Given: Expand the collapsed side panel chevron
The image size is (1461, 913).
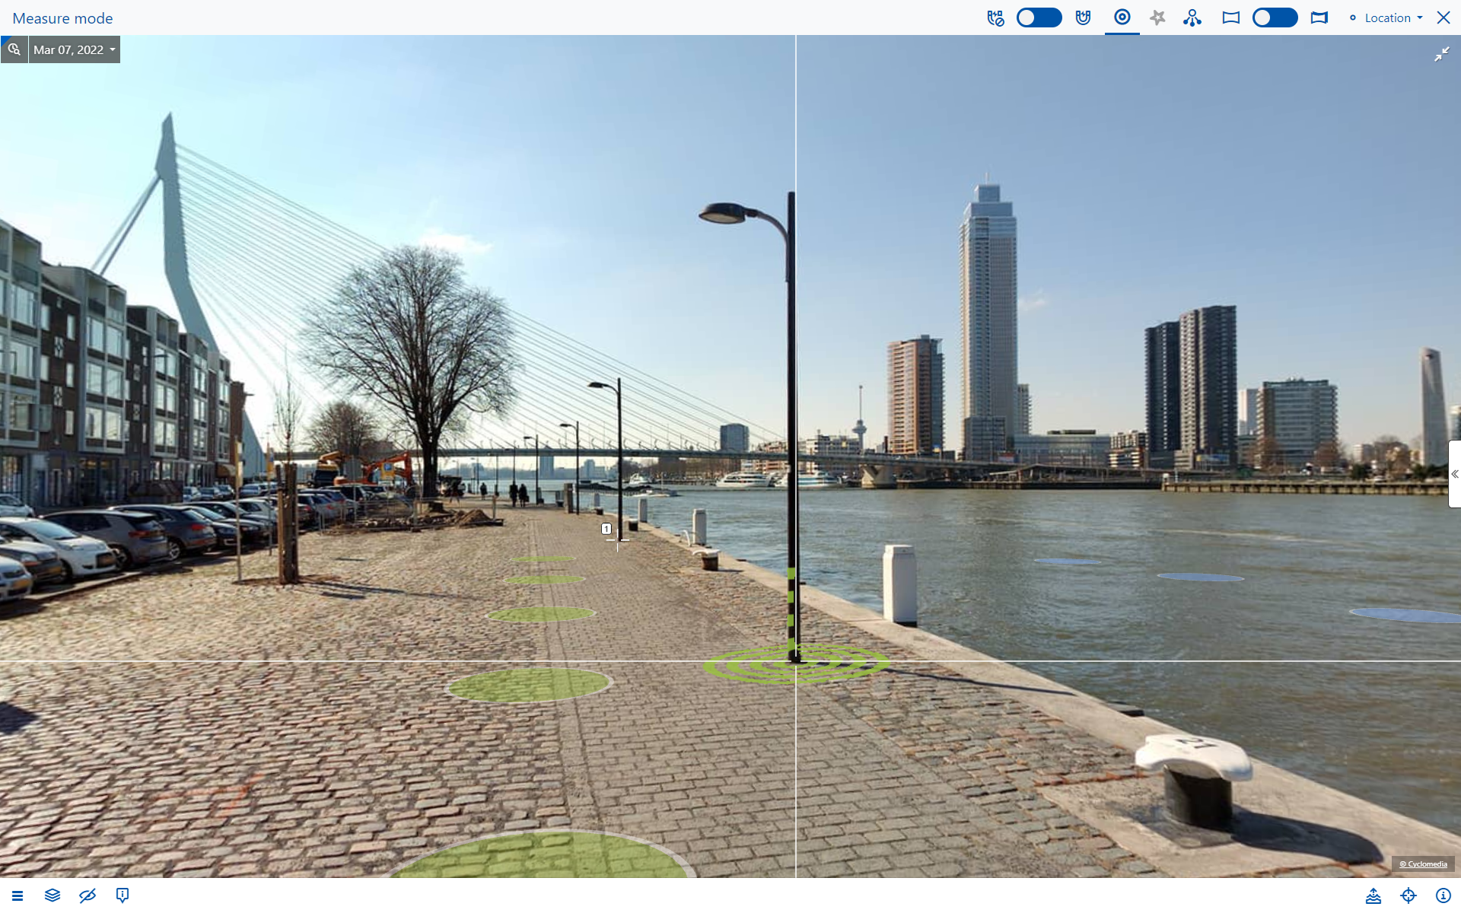Looking at the screenshot, I should coord(1454,474).
